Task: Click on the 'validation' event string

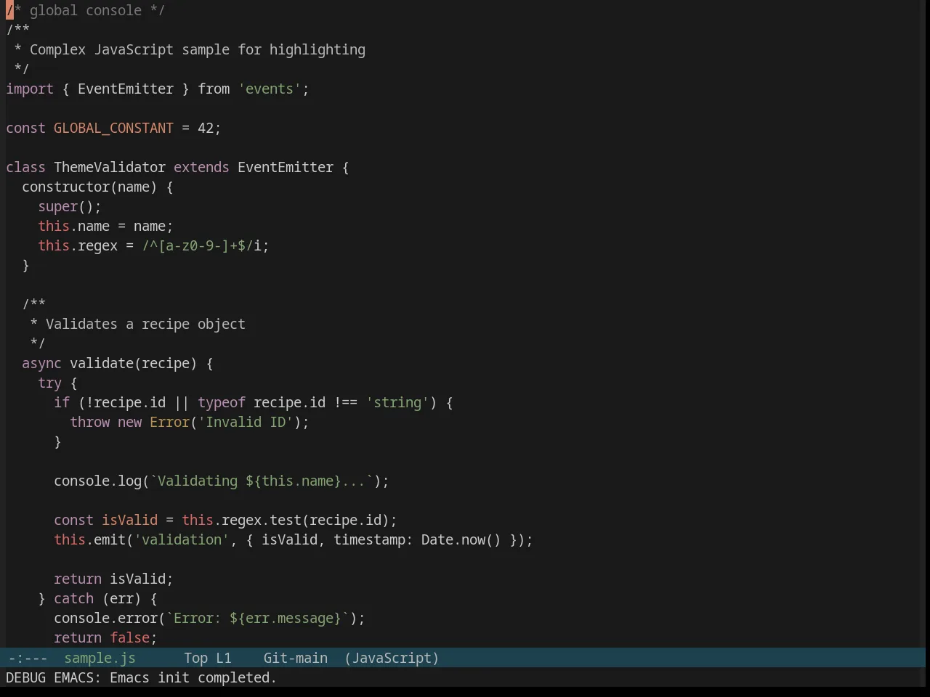Action: coord(182,539)
